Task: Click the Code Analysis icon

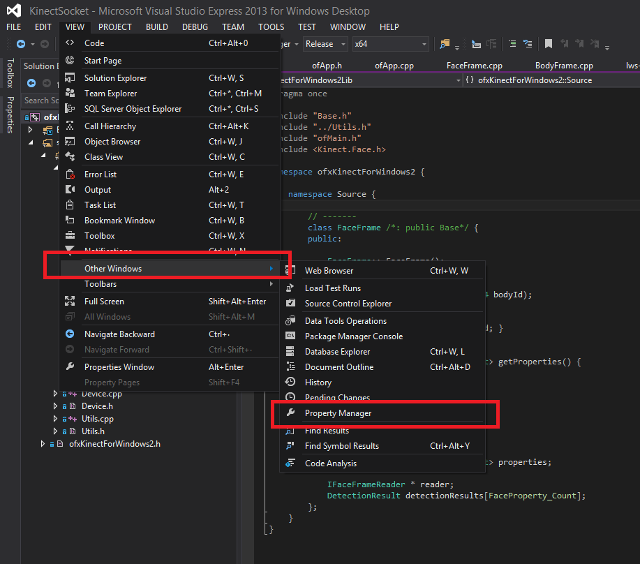Action: [x=290, y=463]
